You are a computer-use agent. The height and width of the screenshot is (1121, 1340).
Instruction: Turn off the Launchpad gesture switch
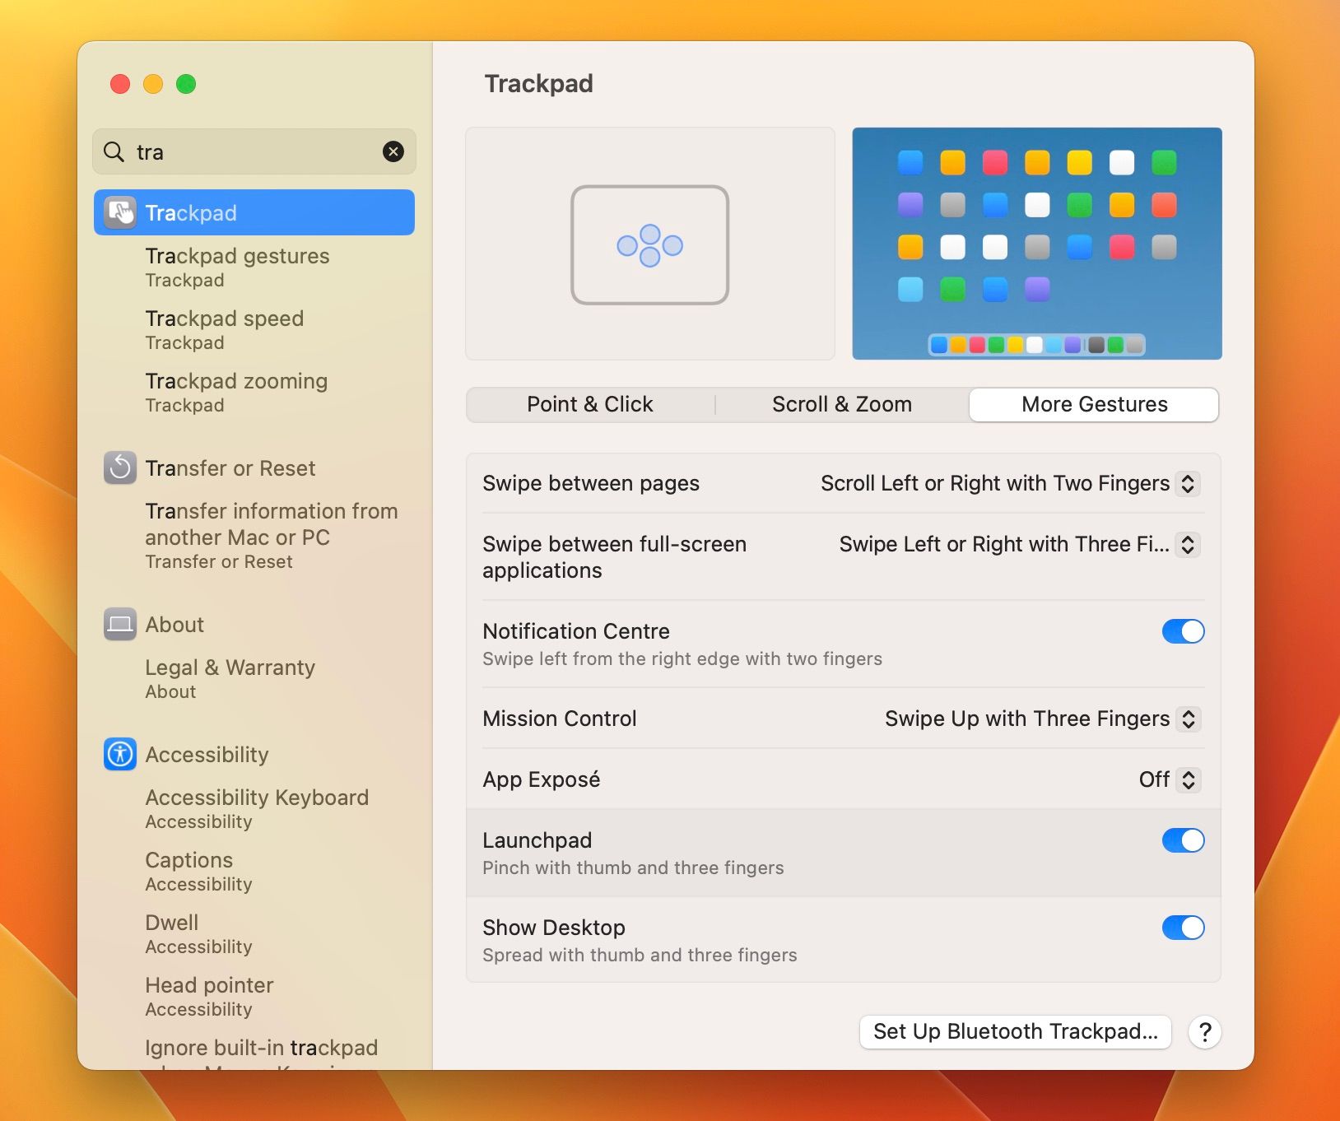(x=1183, y=840)
